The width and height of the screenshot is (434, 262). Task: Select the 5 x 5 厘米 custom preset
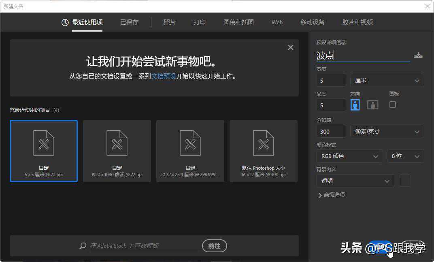coord(44,151)
